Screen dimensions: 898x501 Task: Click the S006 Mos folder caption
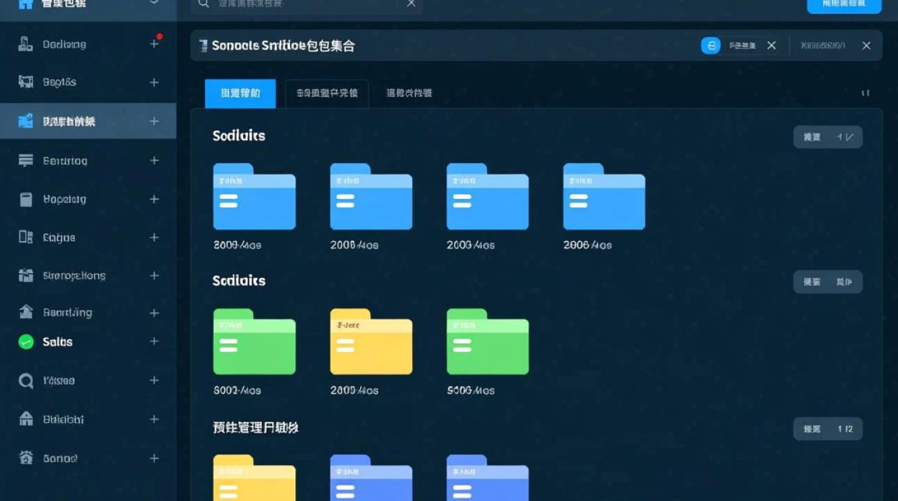tap(470, 390)
